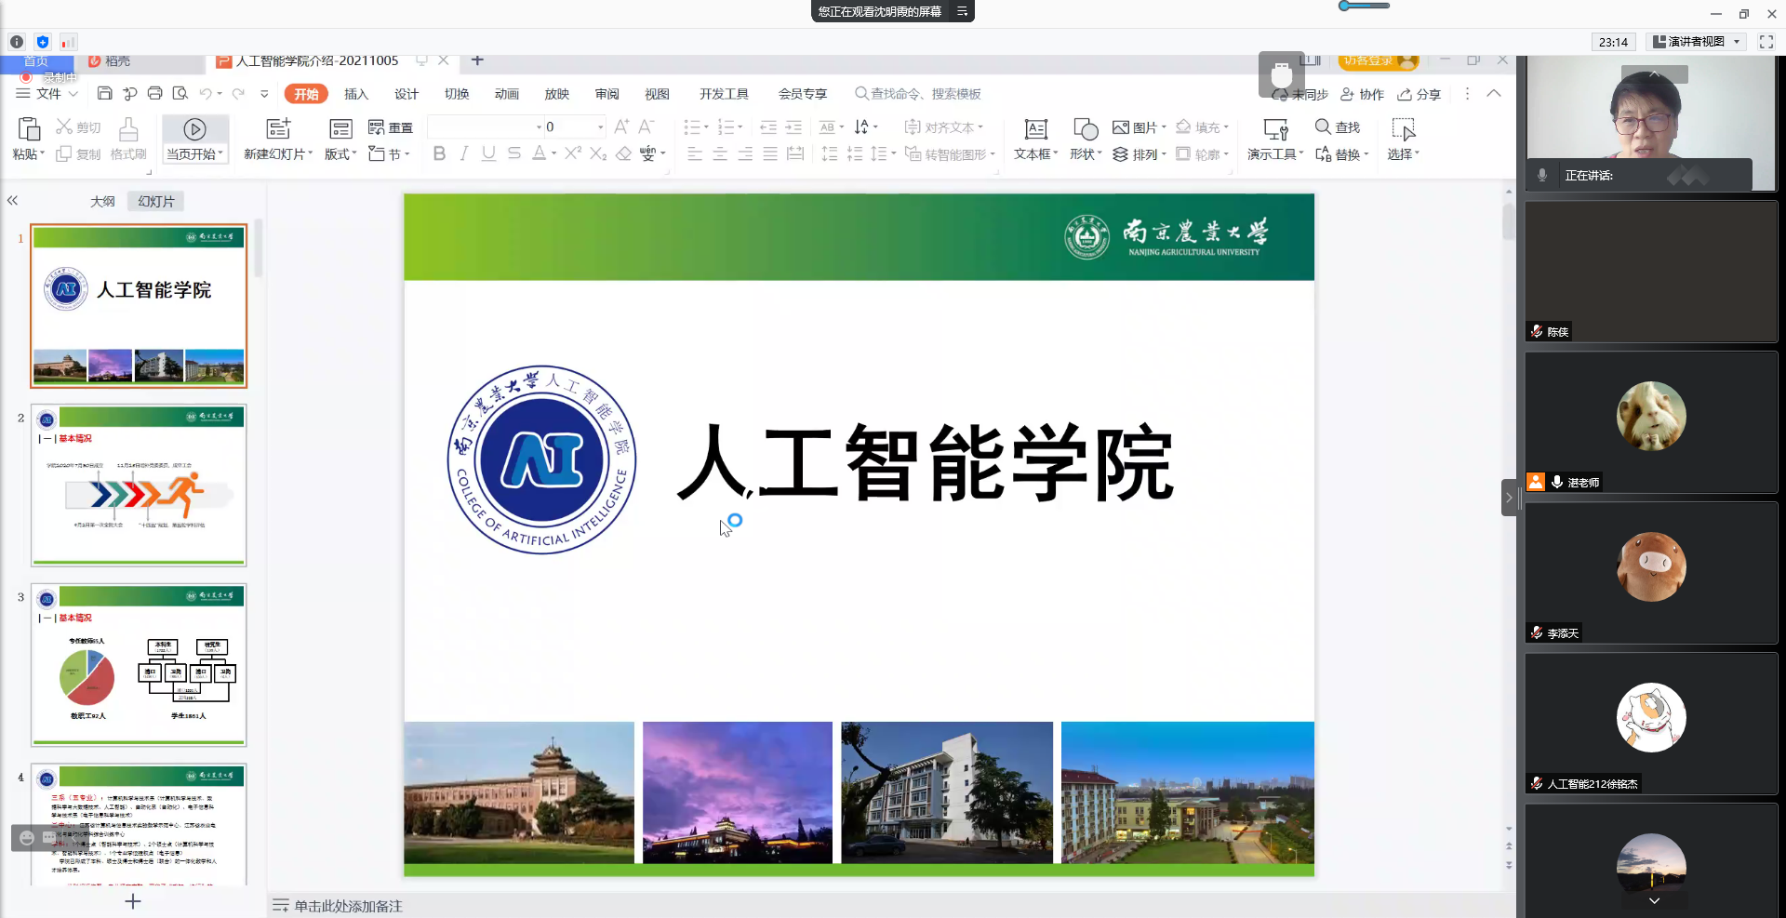
Task: Click the print icon in quick toolbar
Action: 155,94
